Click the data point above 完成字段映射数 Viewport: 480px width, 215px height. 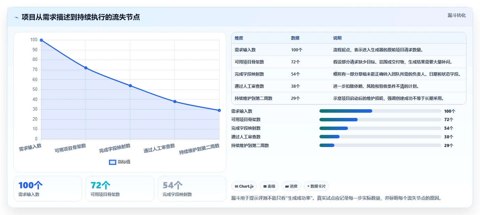point(130,86)
